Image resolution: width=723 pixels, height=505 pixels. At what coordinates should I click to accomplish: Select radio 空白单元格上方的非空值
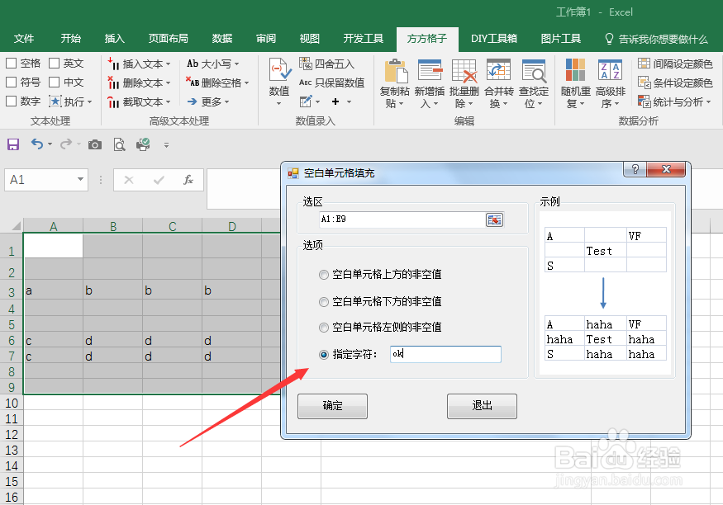[x=324, y=275]
